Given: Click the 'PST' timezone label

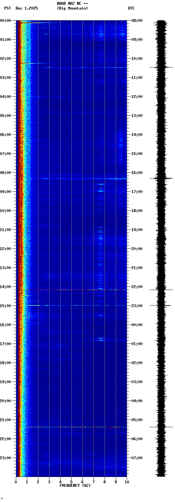Looking at the screenshot, I should [8, 8].
